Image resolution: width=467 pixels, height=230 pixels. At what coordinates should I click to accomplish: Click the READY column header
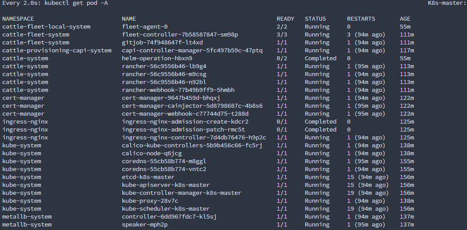(x=285, y=19)
